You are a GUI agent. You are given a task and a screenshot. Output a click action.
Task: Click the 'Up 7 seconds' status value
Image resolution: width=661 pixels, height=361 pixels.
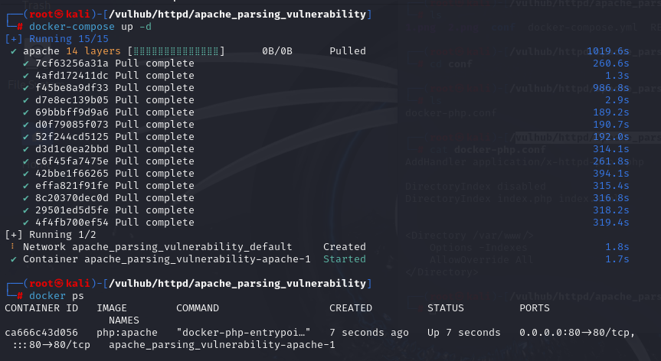463,333
